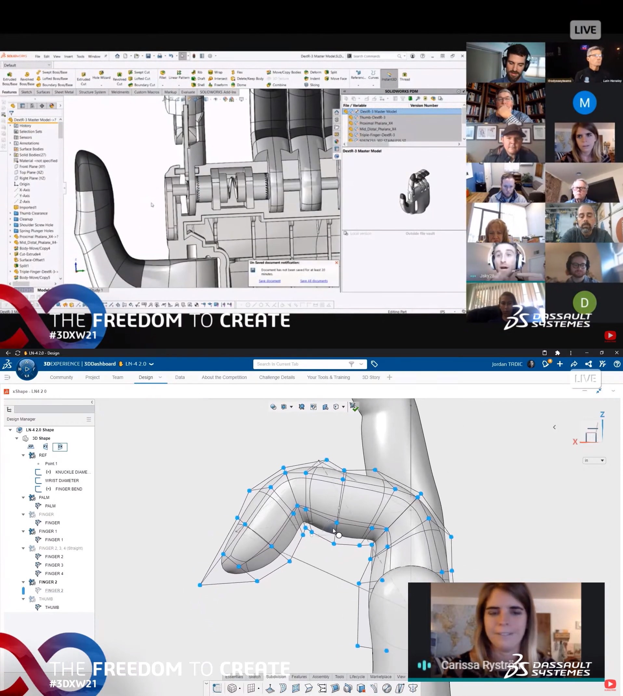623x696 pixels.
Task: Collapse the Design Manager panel chevron
Action: pos(92,402)
